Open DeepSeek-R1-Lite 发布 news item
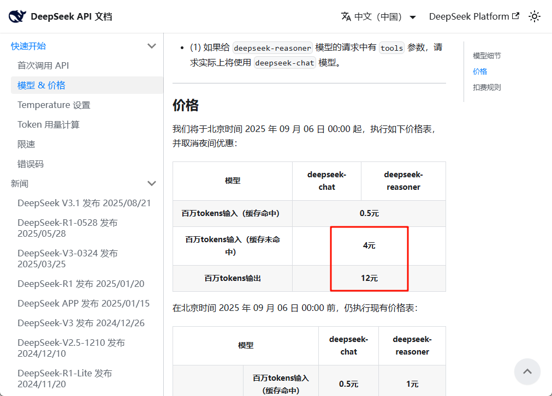Image resolution: width=552 pixels, height=396 pixels. pyautogui.click(x=65, y=379)
